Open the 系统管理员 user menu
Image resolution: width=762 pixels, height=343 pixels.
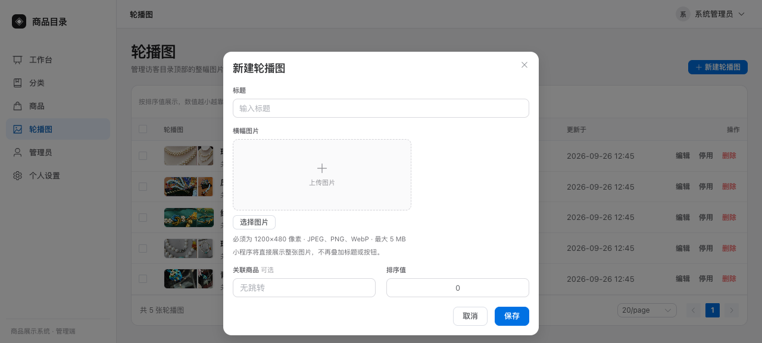point(711,14)
